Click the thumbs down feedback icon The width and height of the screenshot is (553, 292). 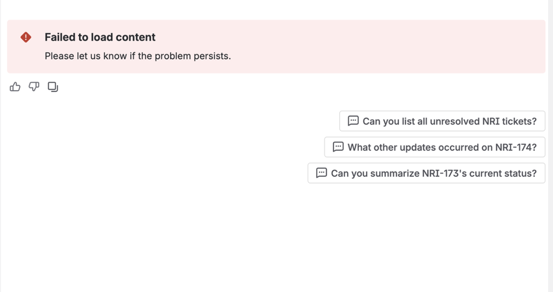(x=34, y=87)
